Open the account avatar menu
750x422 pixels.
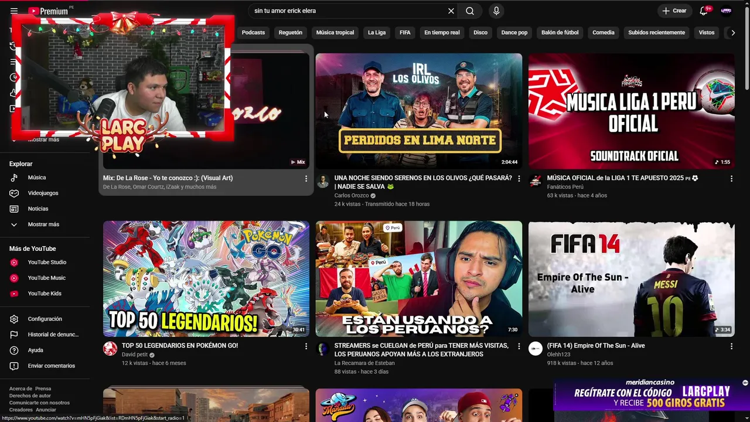727,11
